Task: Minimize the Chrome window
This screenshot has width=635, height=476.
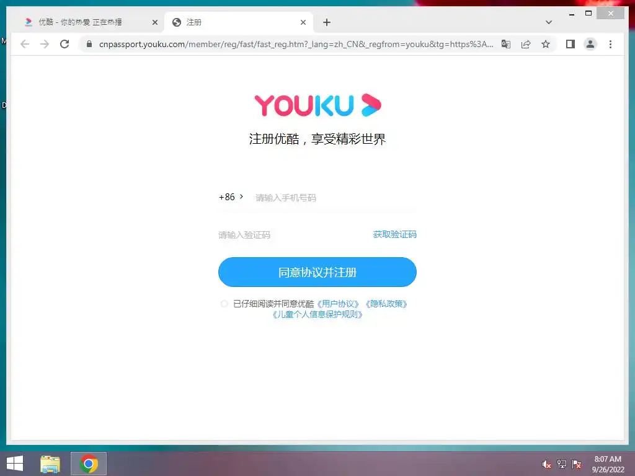Action: click(x=572, y=14)
